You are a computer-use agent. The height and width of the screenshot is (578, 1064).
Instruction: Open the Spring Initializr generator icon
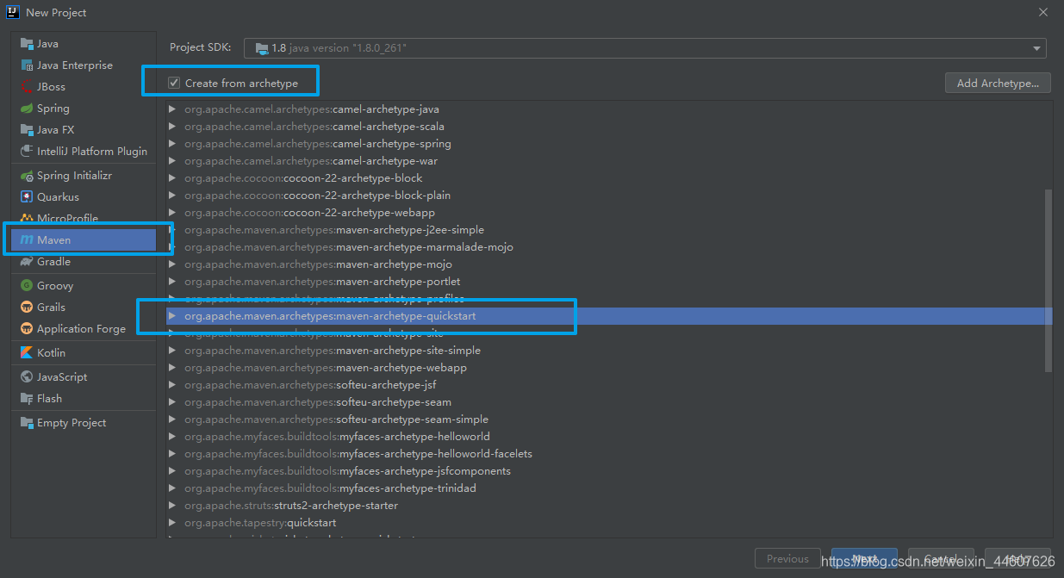pos(27,176)
